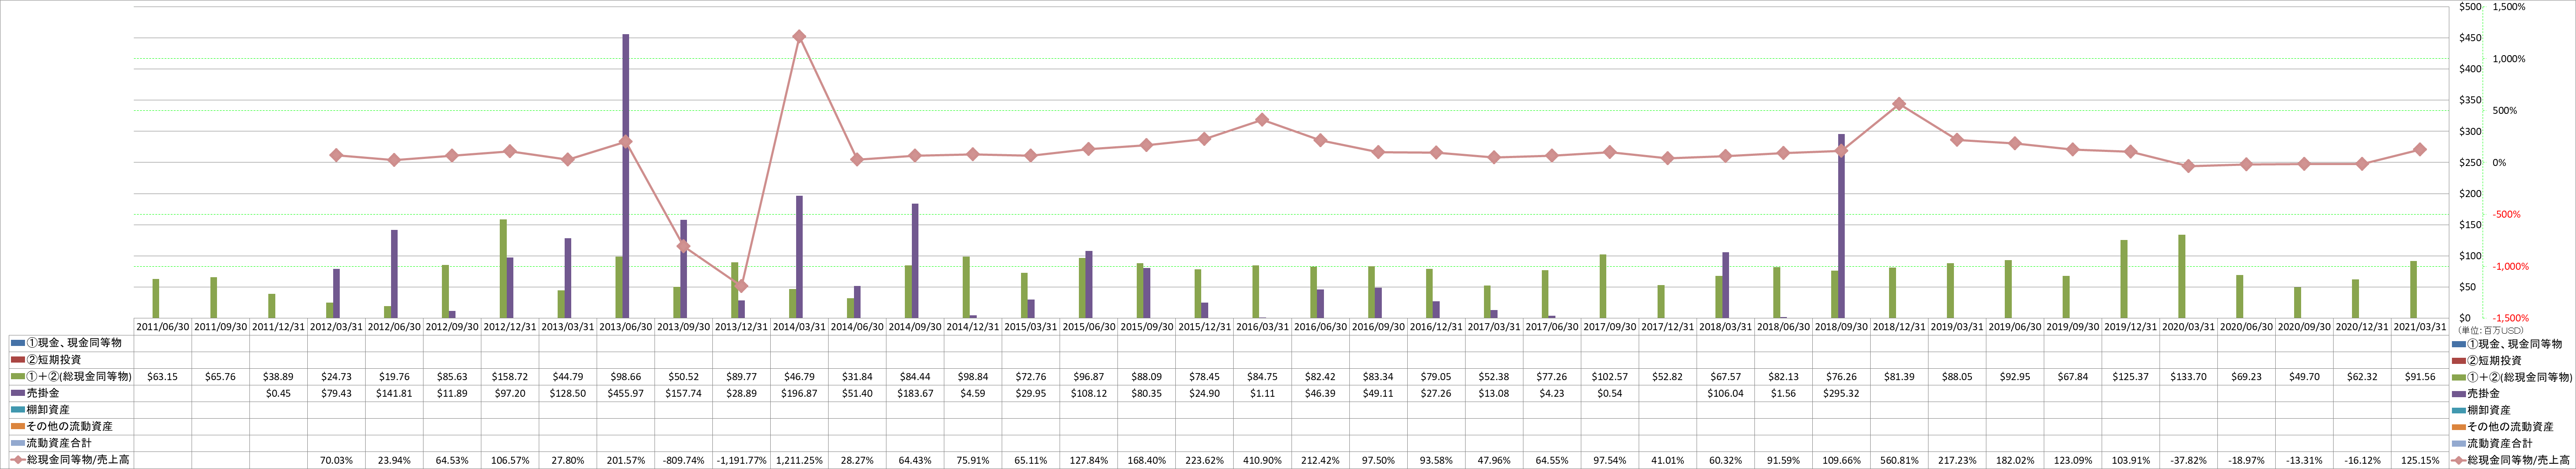Click the first line marker at 2012/03/31
This screenshot has width=2576, height=469.
coord(336,155)
